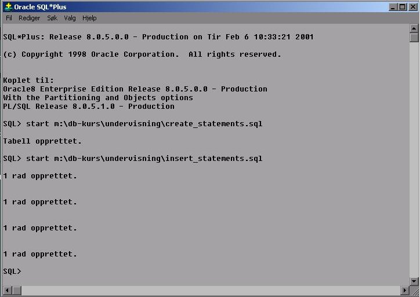Click the Oracle SQL*Plus title bar icon
Image resolution: width=420 pixels, height=297 pixels.
8,7
